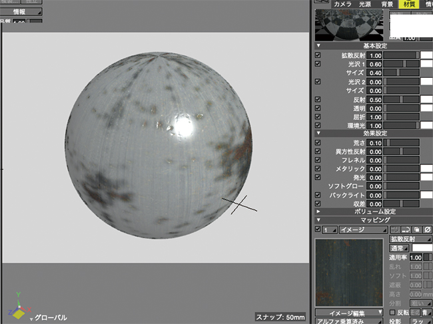Open the グローバル coordinate dropdown

[49, 317]
